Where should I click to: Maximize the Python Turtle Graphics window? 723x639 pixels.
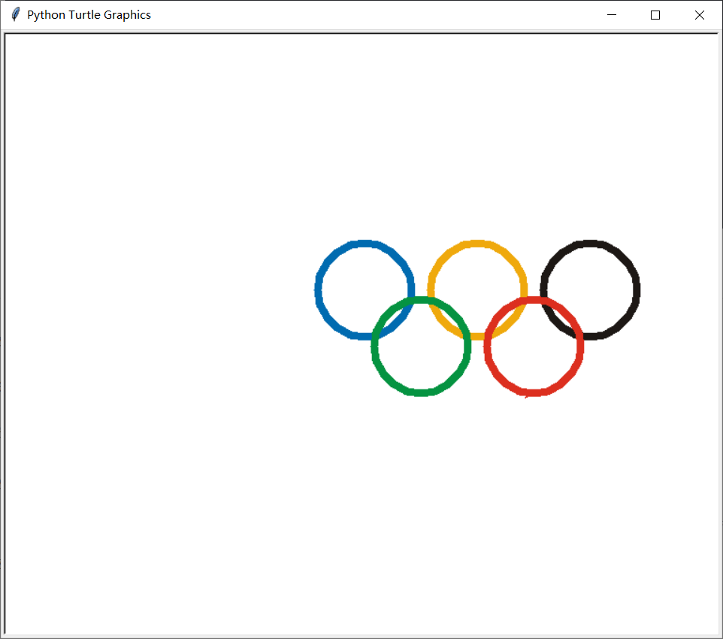point(655,15)
